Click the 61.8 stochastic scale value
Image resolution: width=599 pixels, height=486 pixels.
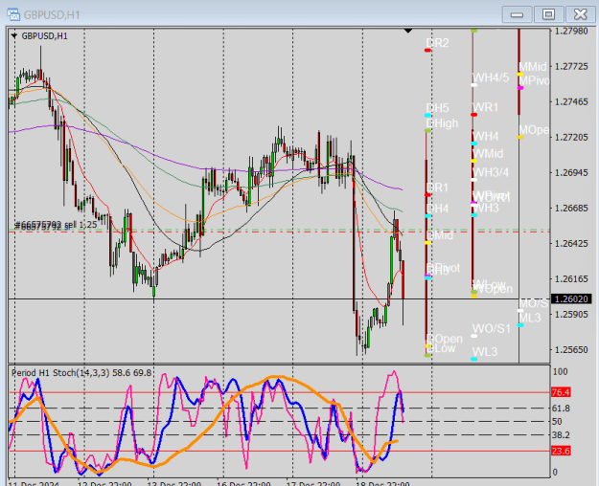point(561,409)
